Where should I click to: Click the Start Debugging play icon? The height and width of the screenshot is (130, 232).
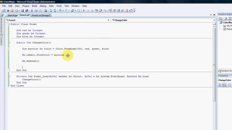84,10
